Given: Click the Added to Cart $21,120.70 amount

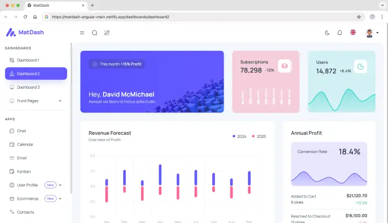Looking at the screenshot, I should point(357,196).
